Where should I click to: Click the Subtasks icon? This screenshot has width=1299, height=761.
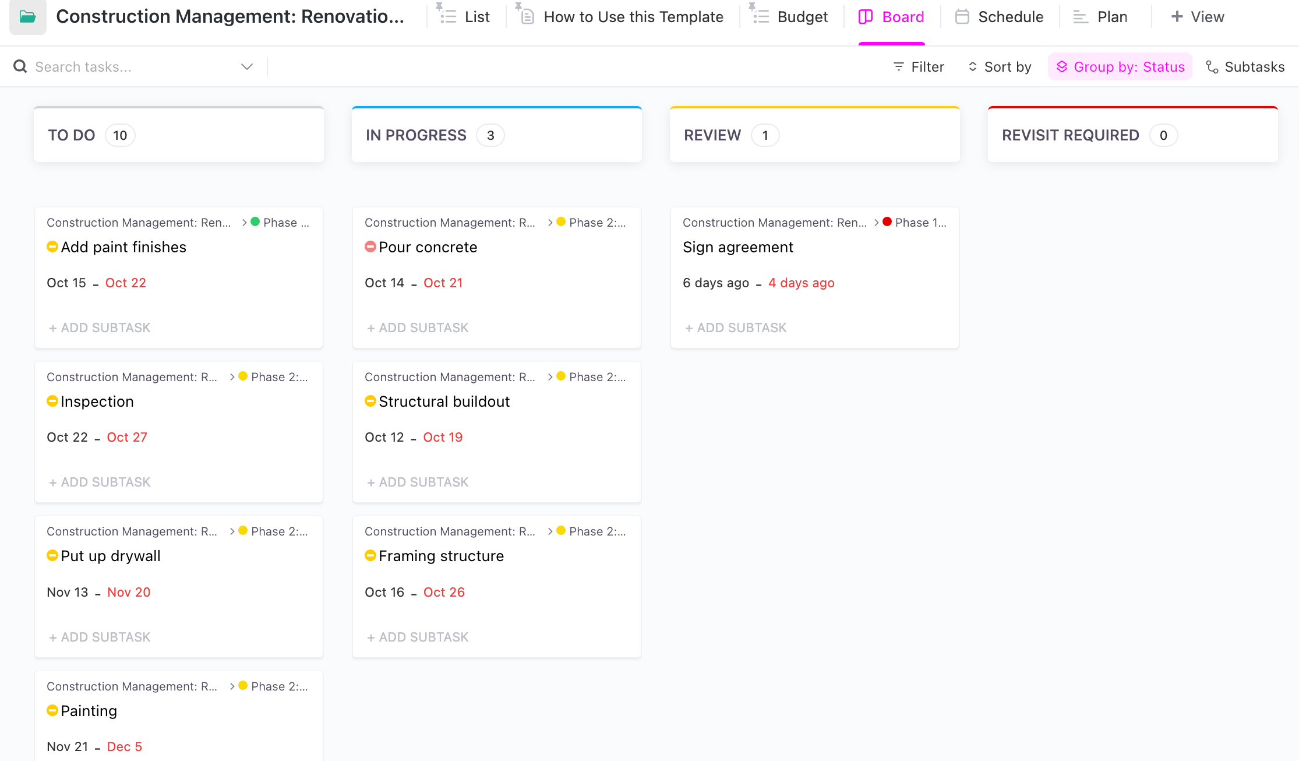(1213, 66)
